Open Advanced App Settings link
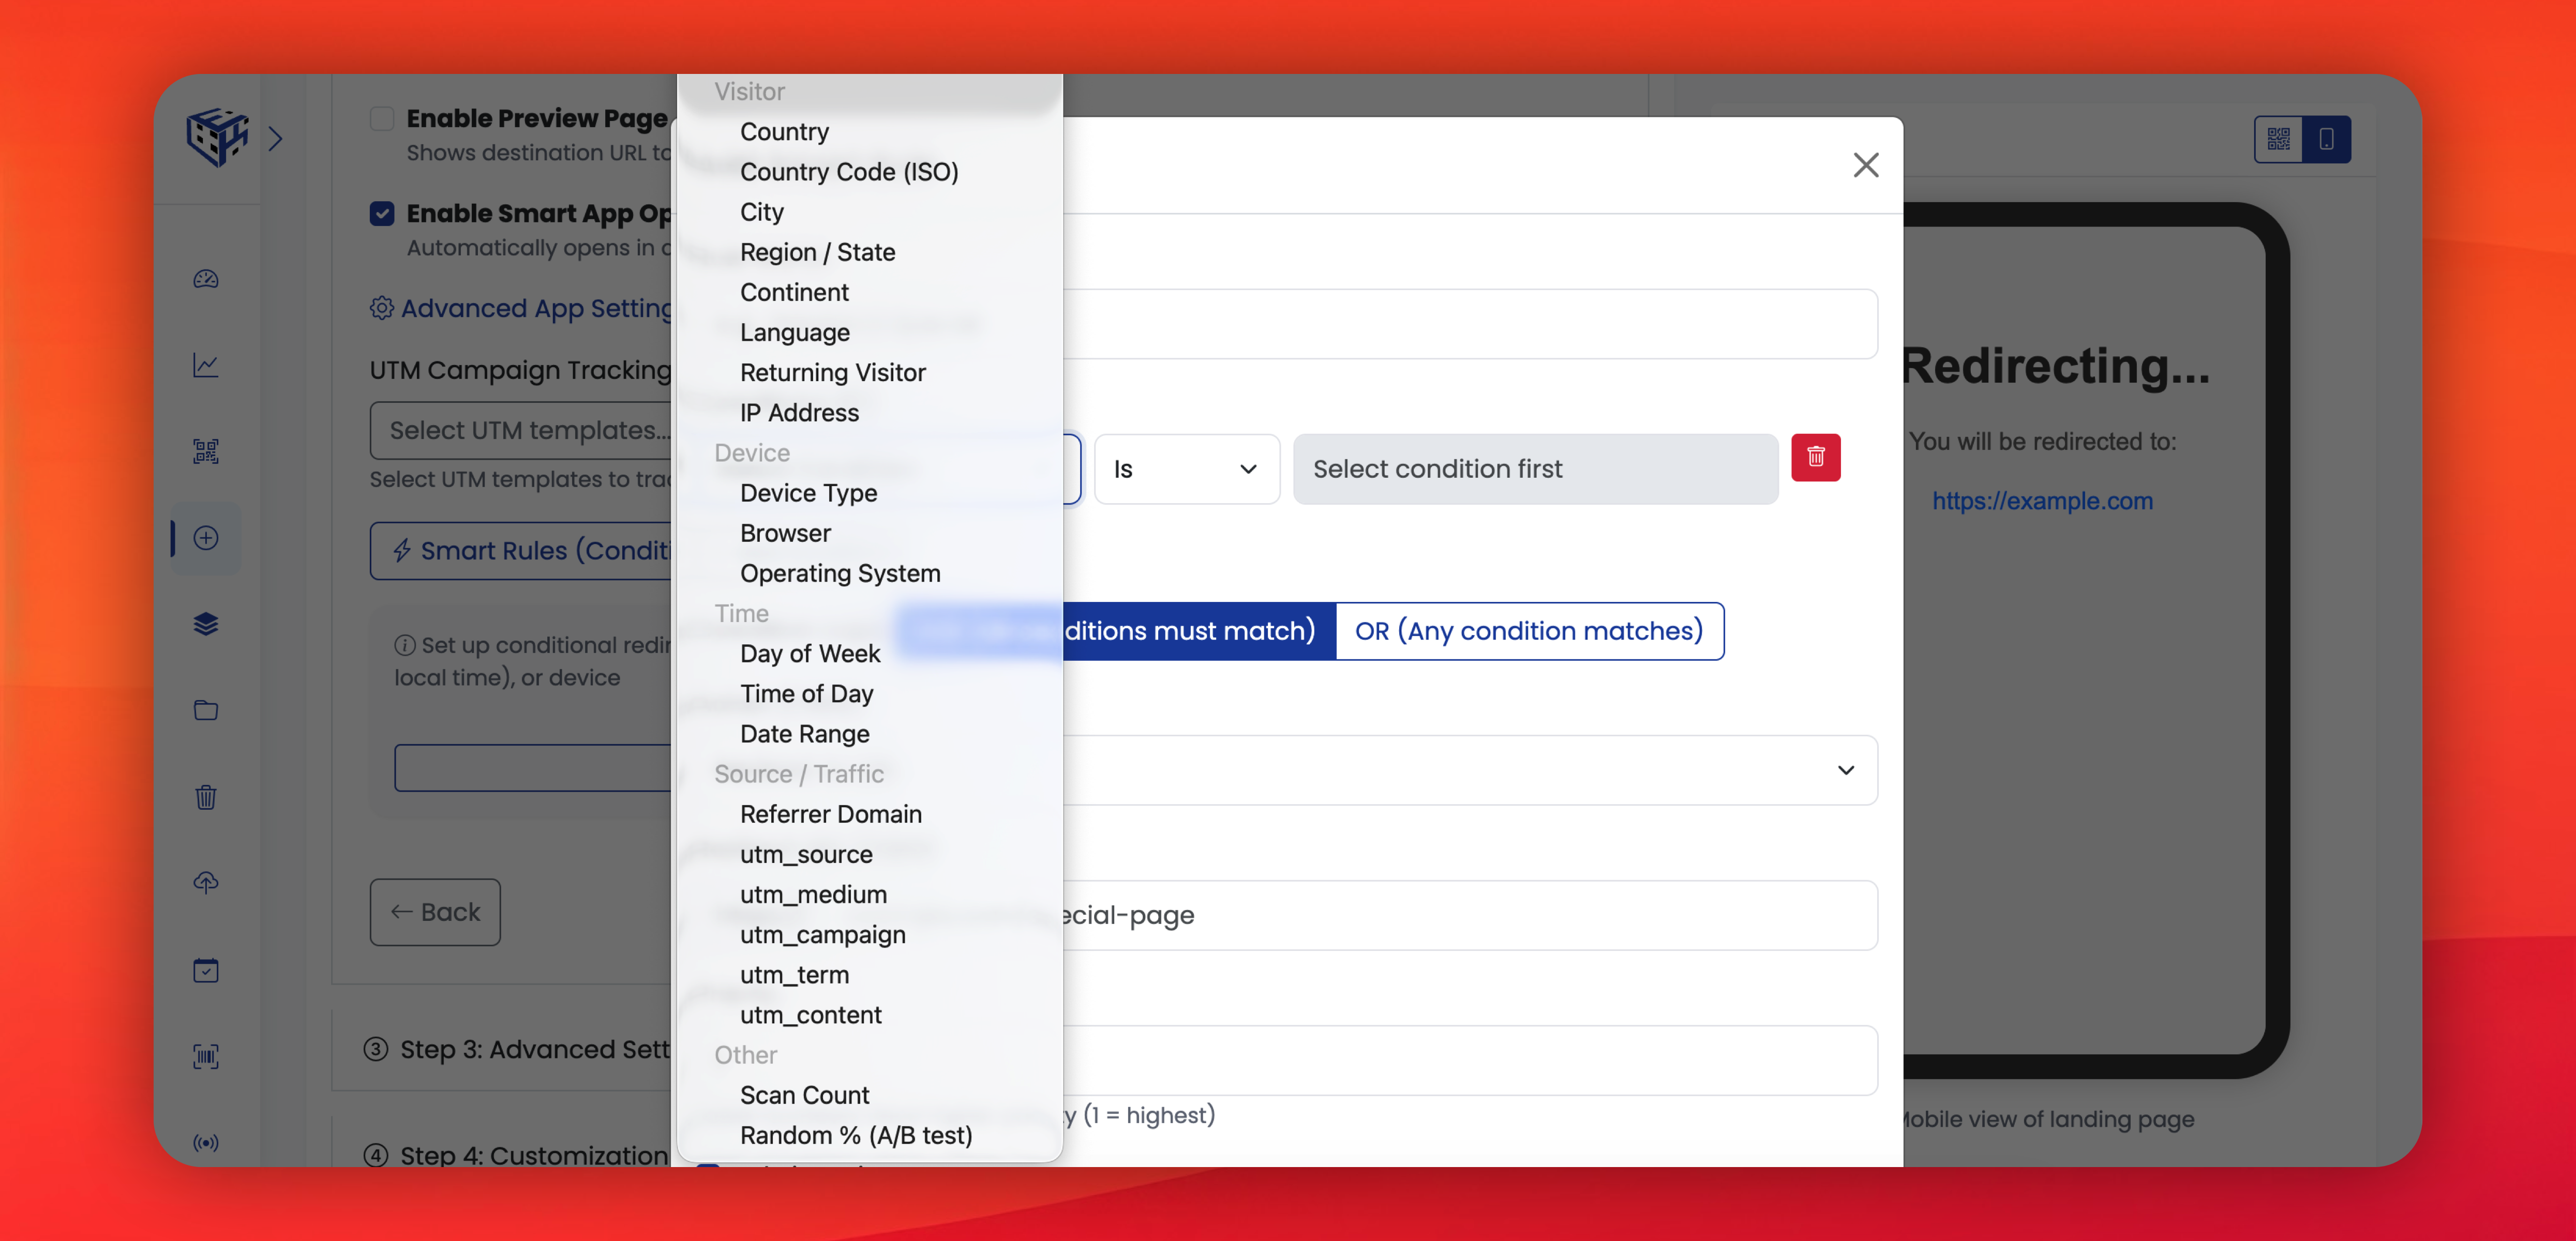This screenshot has height=1241, width=2576. tap(522, 308)
